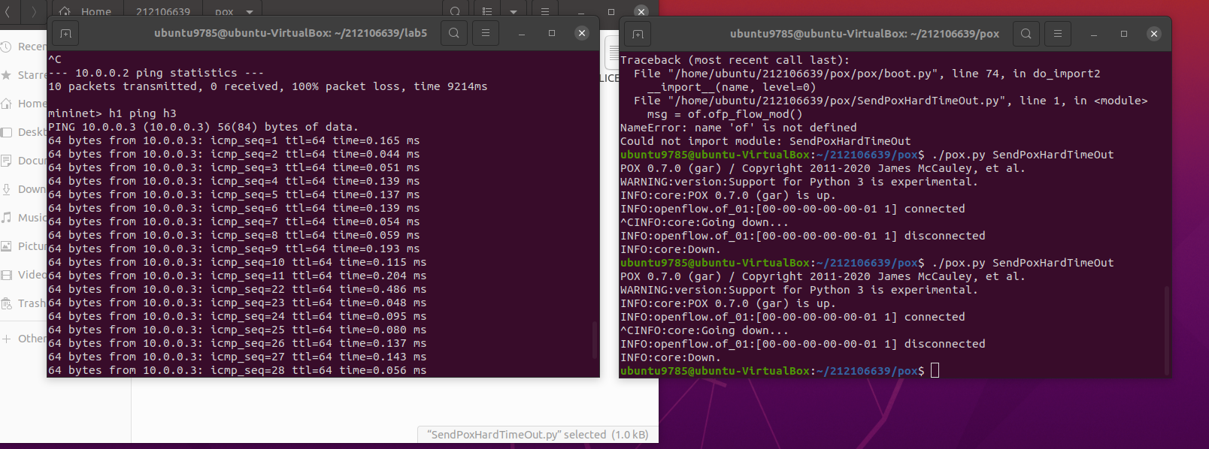Open Pictures in the Files sidebar
The width and height of the screenshot is (1209, 449).
pos(24,246)
